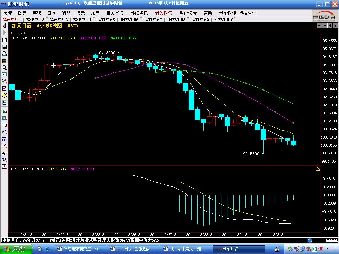
Task: Switch to the 福建中行2 tab
Action: point(35,20)
